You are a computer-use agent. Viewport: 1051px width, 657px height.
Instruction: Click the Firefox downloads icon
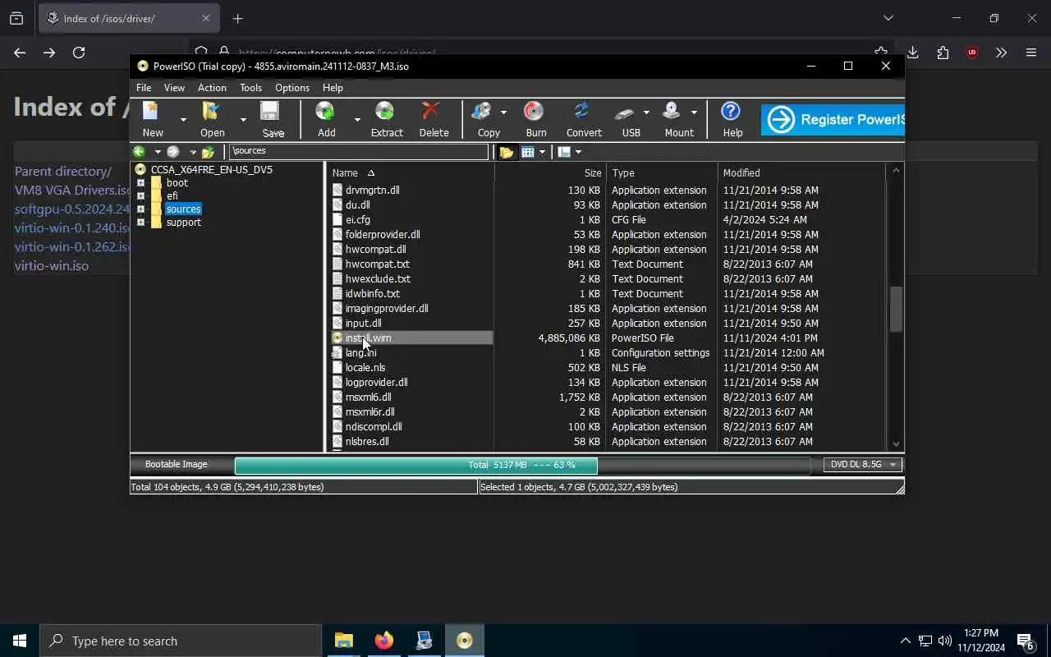[x=912, y=53]
